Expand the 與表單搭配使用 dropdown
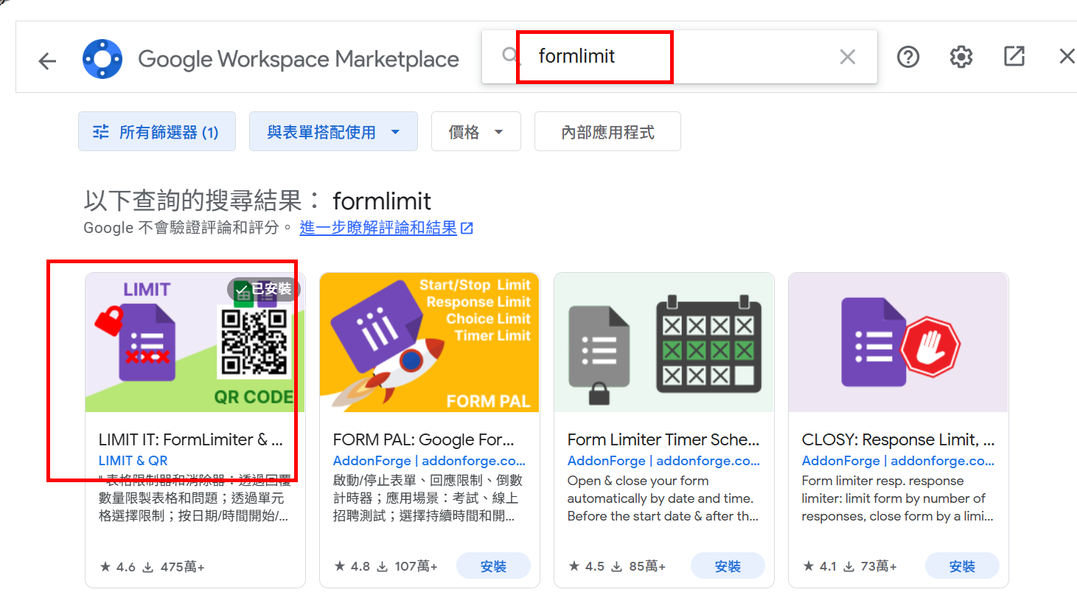 point(333,132)
